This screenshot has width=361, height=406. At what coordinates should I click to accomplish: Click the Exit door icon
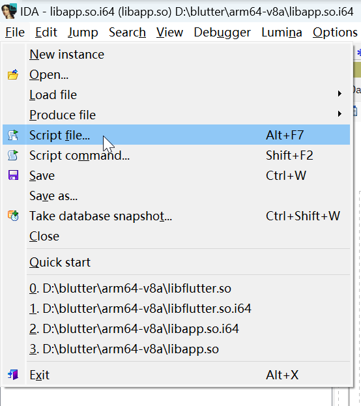coord(13,375)
